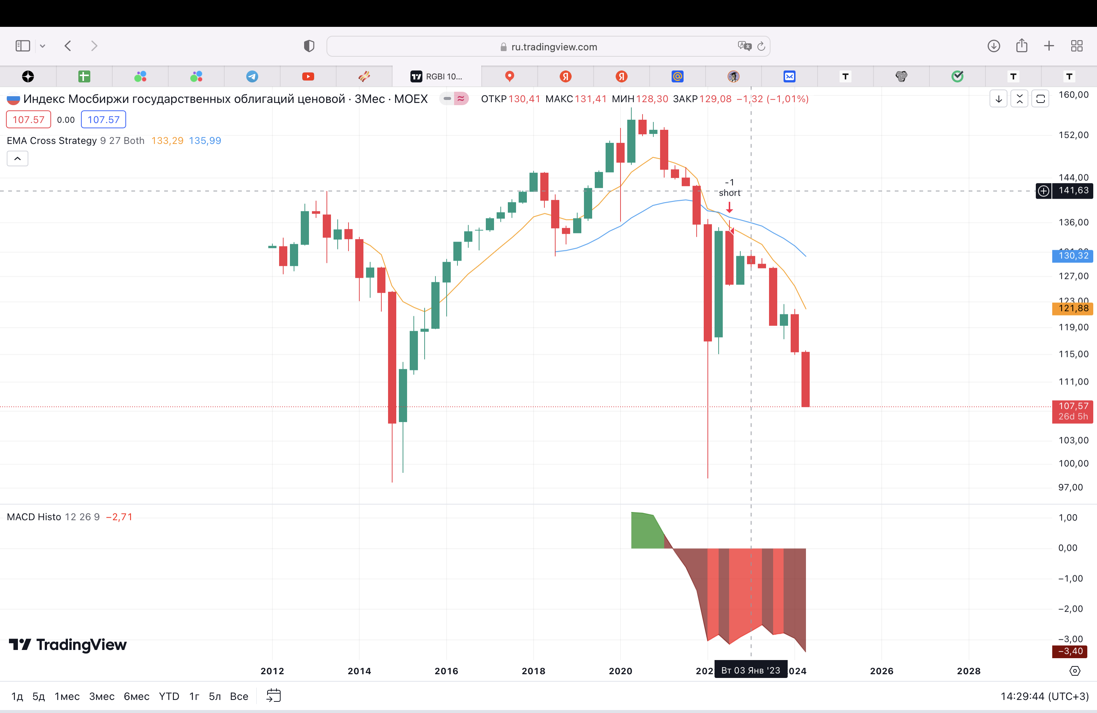
Task: Click the page translate icon in address bar
Action: (744, 46)
